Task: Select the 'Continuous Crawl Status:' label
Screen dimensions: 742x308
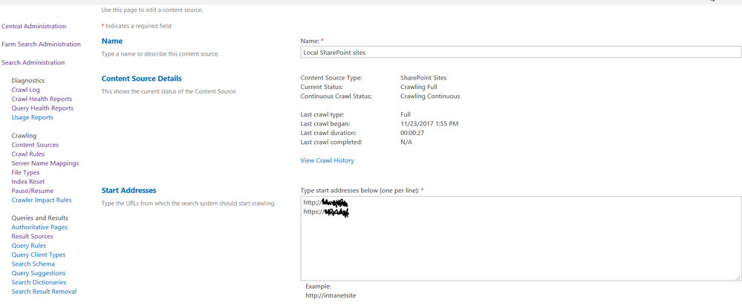Action: 336,96
